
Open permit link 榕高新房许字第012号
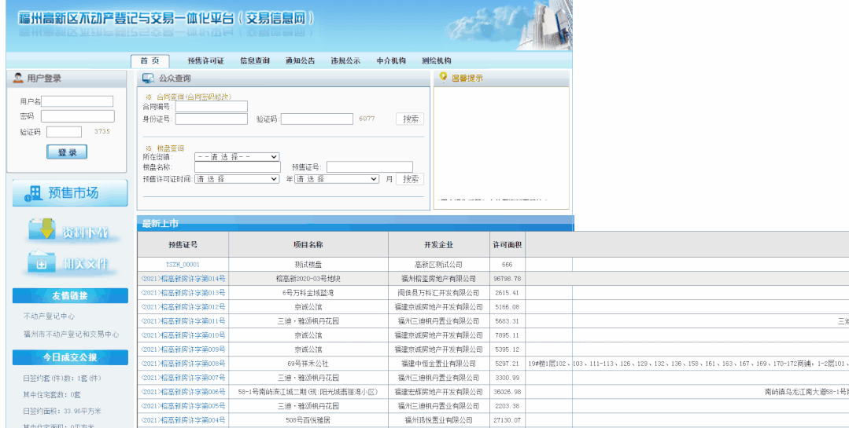point(183,307)
